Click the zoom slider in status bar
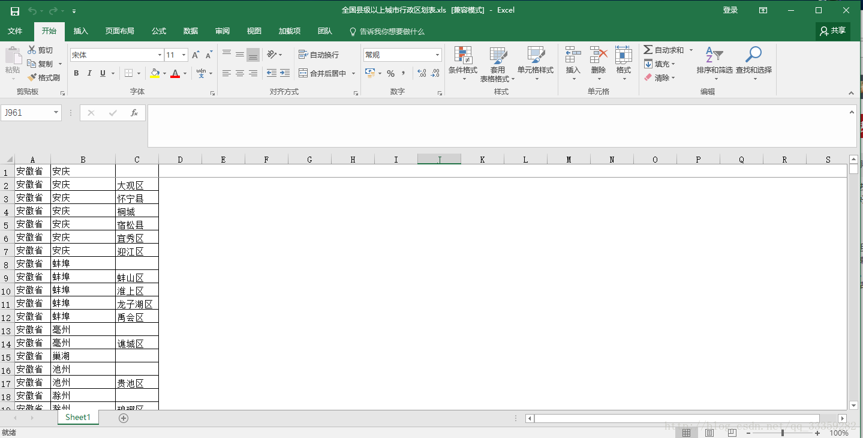This screenshot has height=438, width=863. pos(782,433)
